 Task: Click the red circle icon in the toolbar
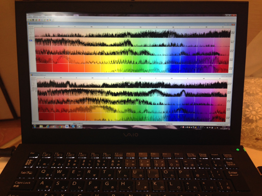click(39, 20)
